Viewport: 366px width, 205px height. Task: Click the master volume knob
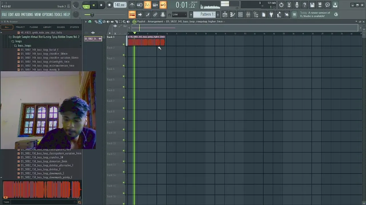point(76,5)
